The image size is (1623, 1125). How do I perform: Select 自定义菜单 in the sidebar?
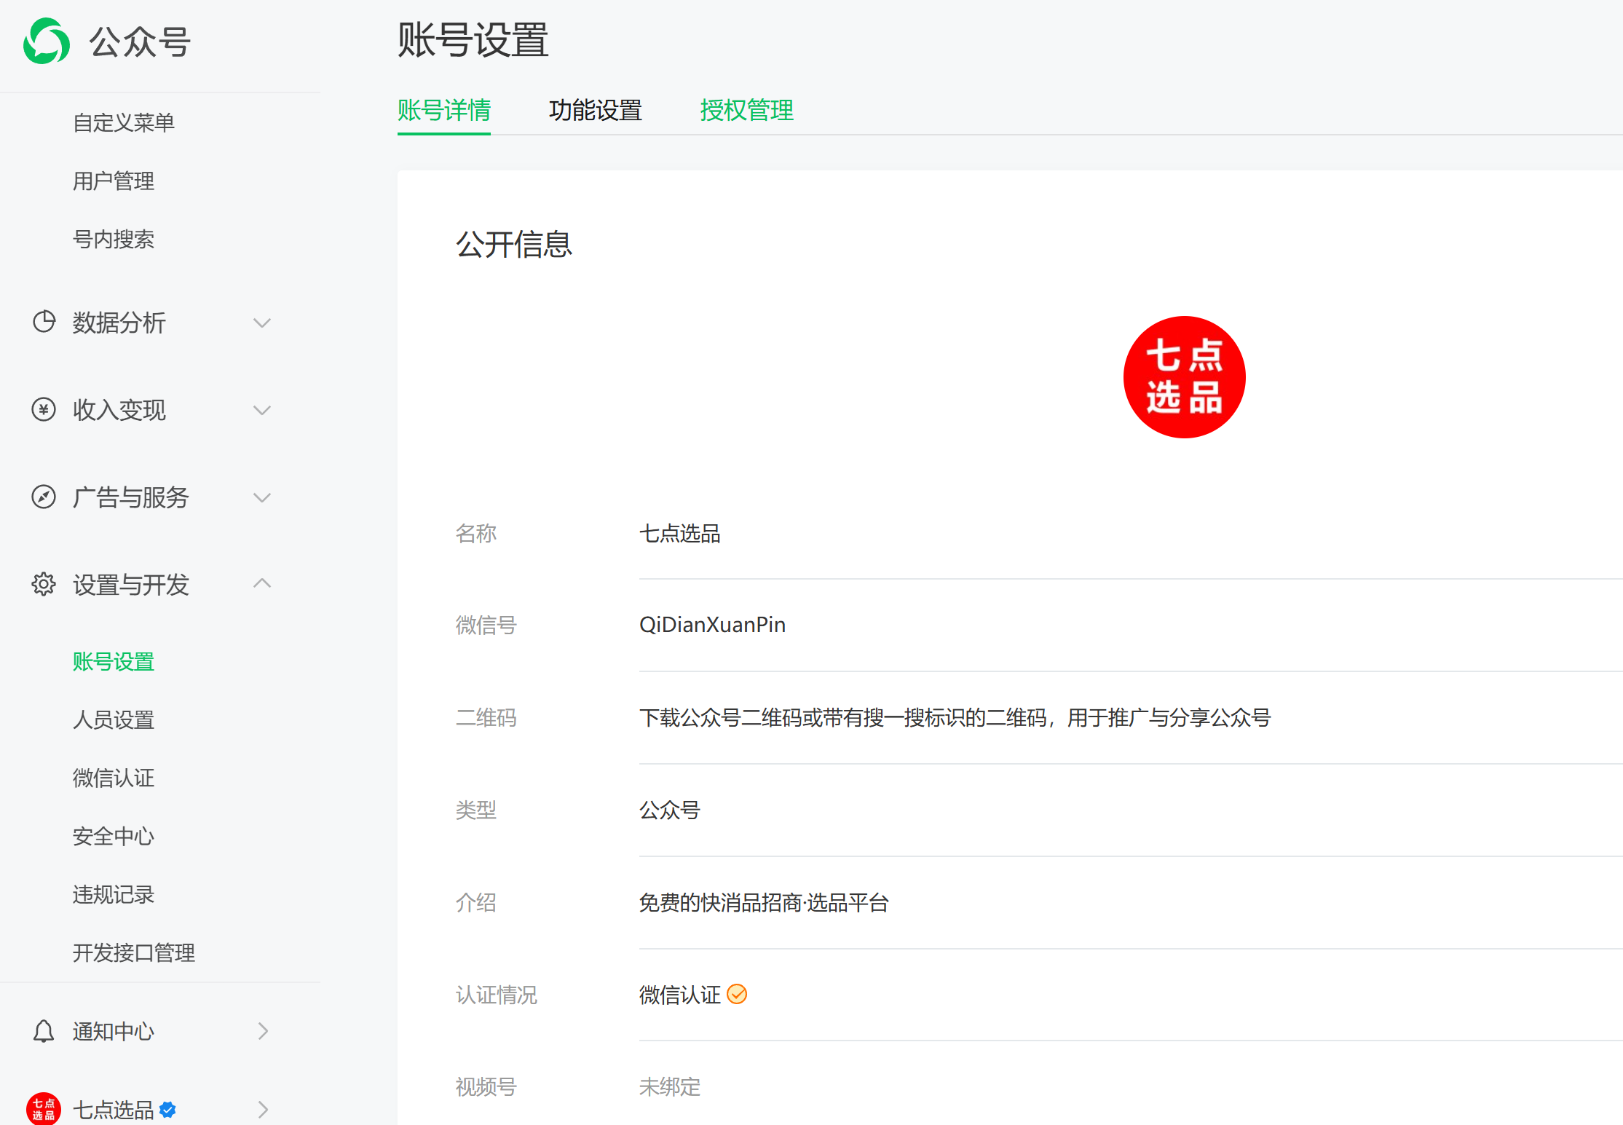click(124, 122)
